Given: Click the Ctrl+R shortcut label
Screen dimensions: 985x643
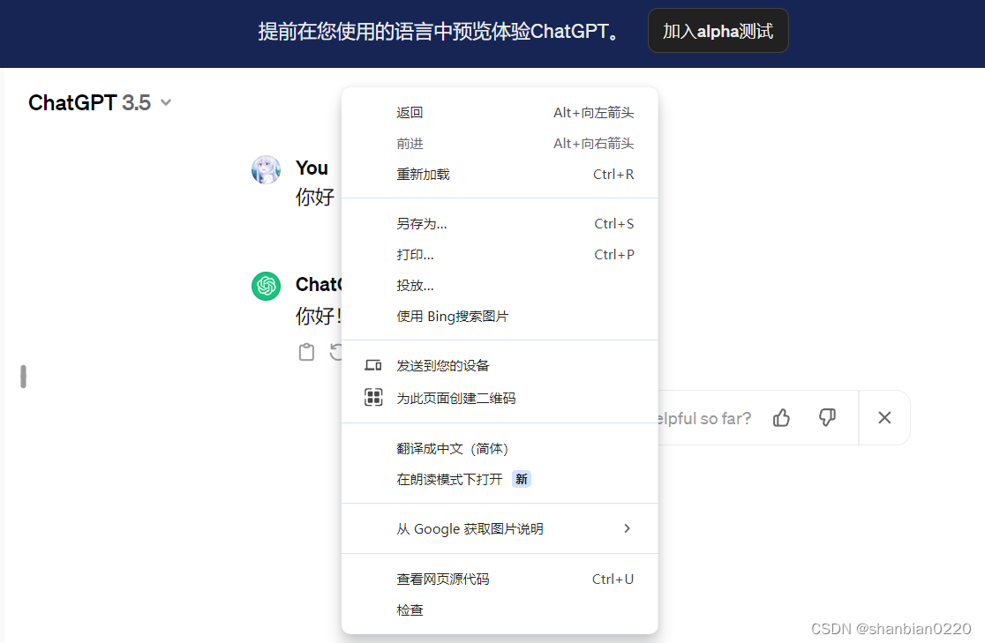Looking at the screenshot, I should 613,175.
